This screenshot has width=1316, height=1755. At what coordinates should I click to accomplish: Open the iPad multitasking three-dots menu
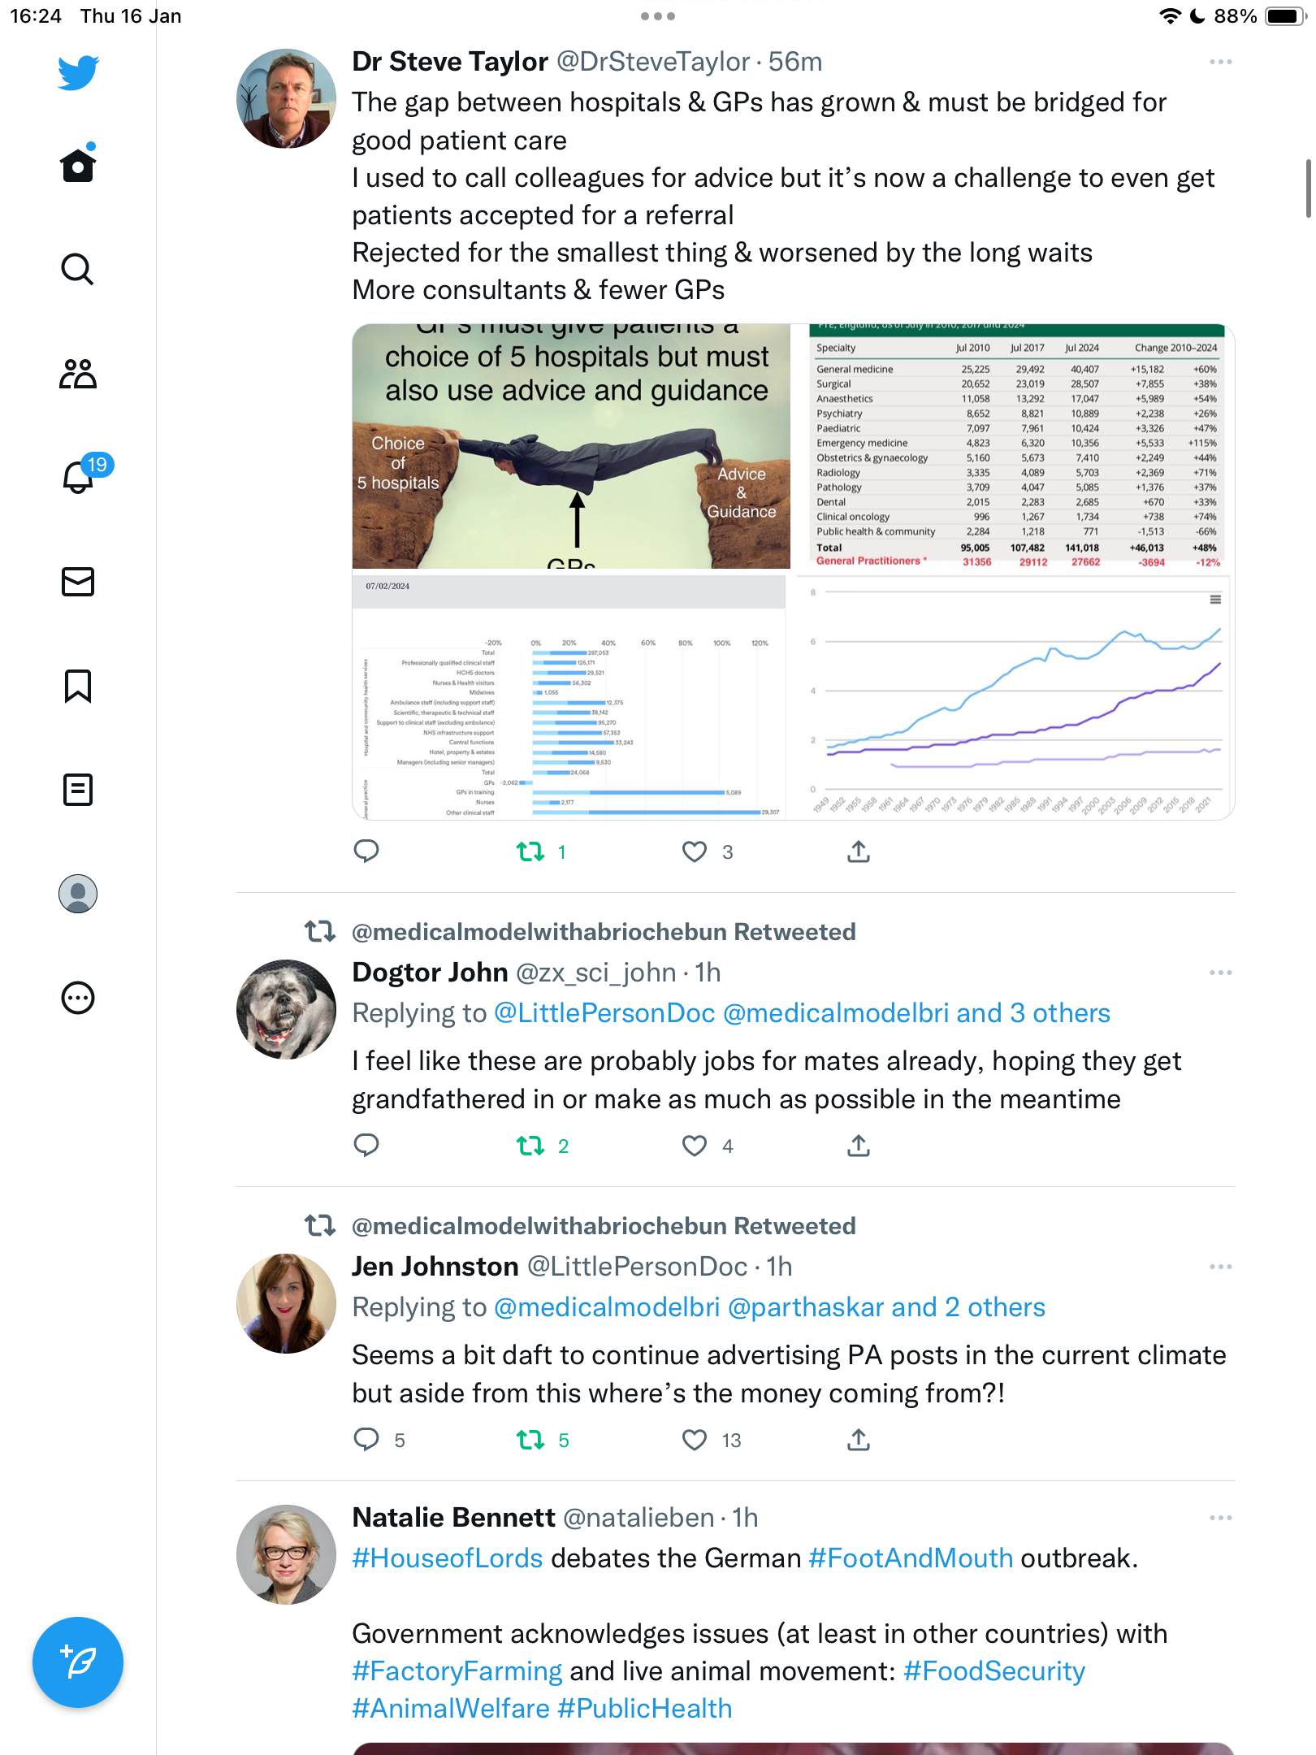click(658, 16)
